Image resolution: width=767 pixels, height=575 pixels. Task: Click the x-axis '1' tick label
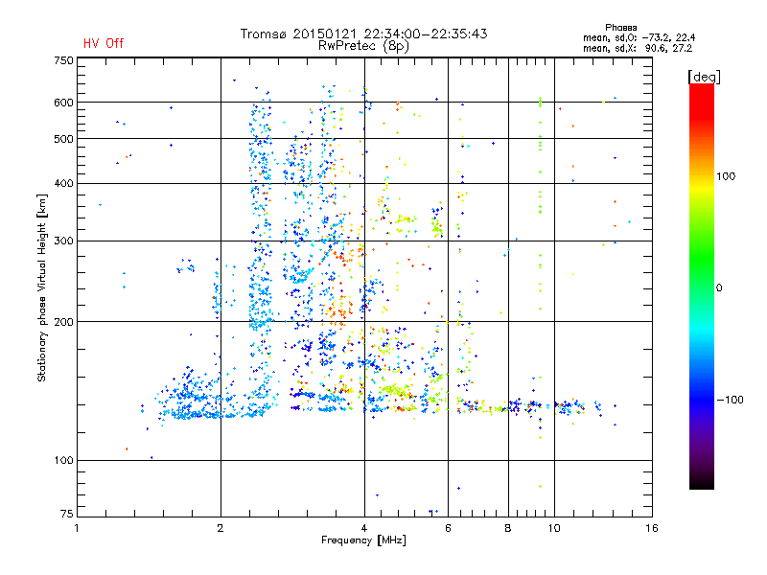coord(77,528)
